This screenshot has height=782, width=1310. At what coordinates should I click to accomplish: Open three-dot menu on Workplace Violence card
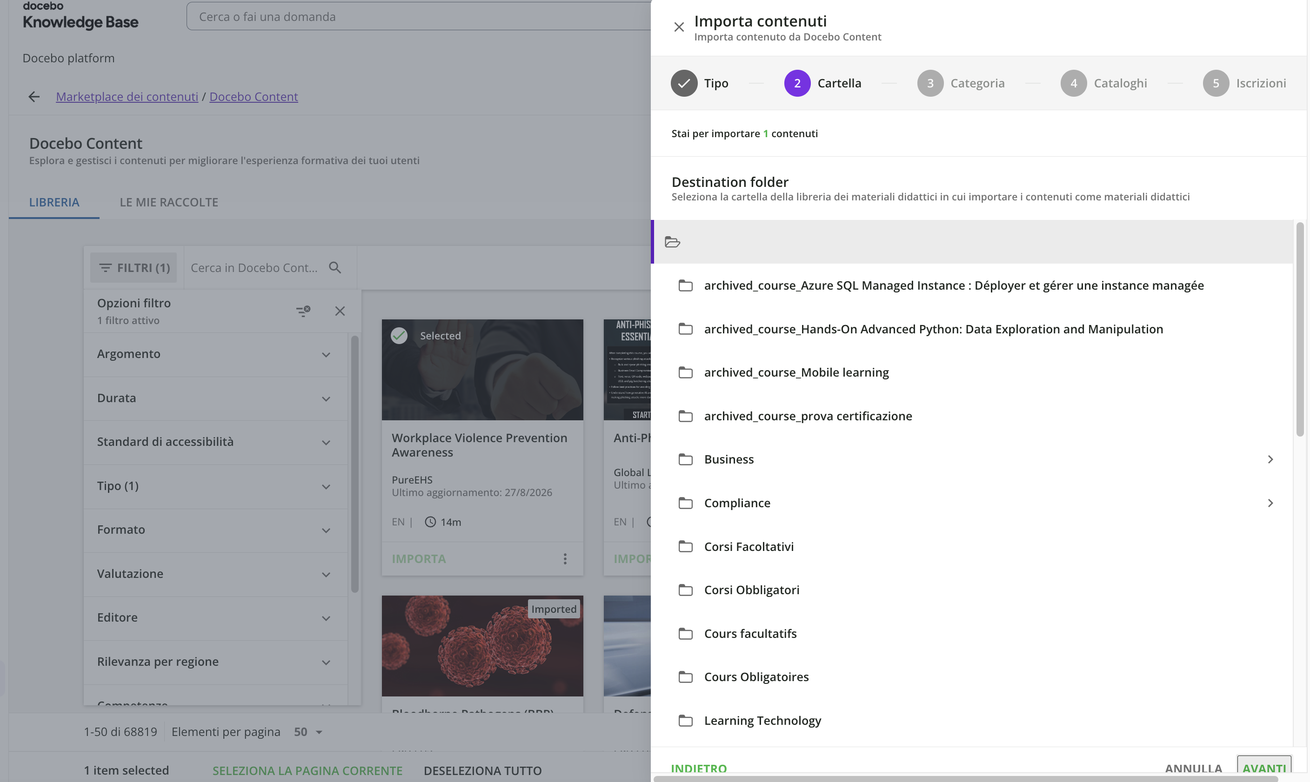565,558
